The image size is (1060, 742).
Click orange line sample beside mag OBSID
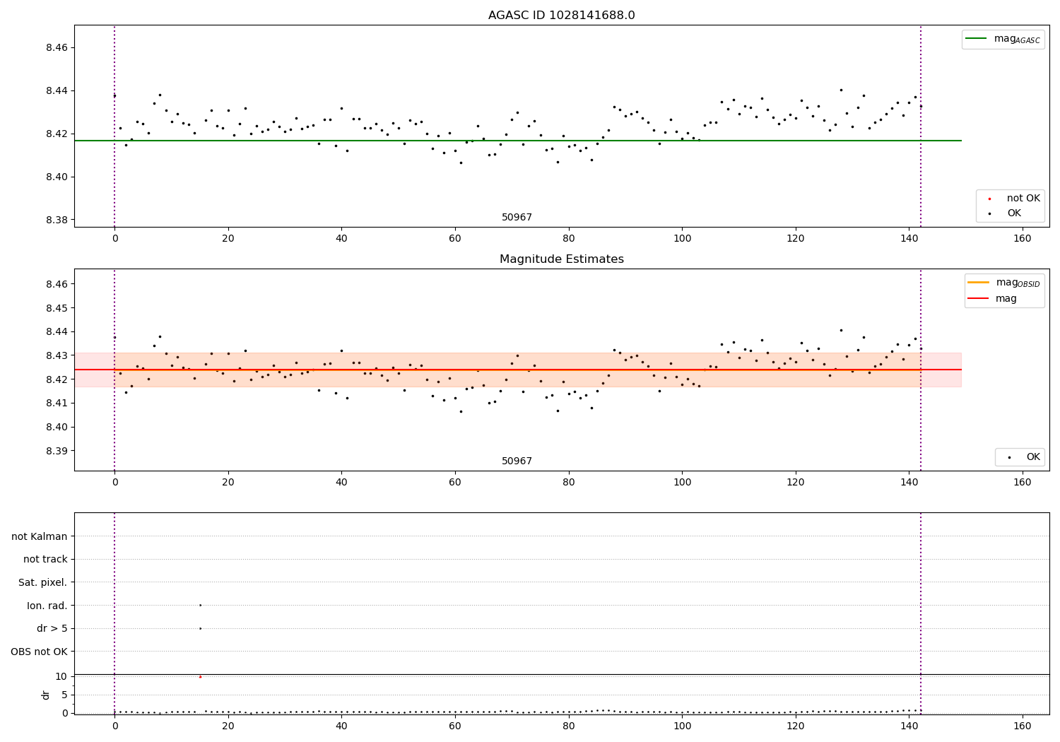pyautogui.click(x=978, y=283)
